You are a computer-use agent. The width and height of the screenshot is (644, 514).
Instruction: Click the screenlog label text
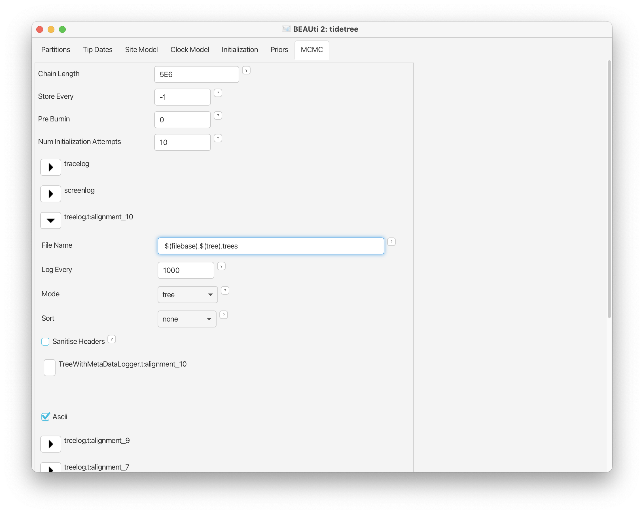tap(79, 190)
